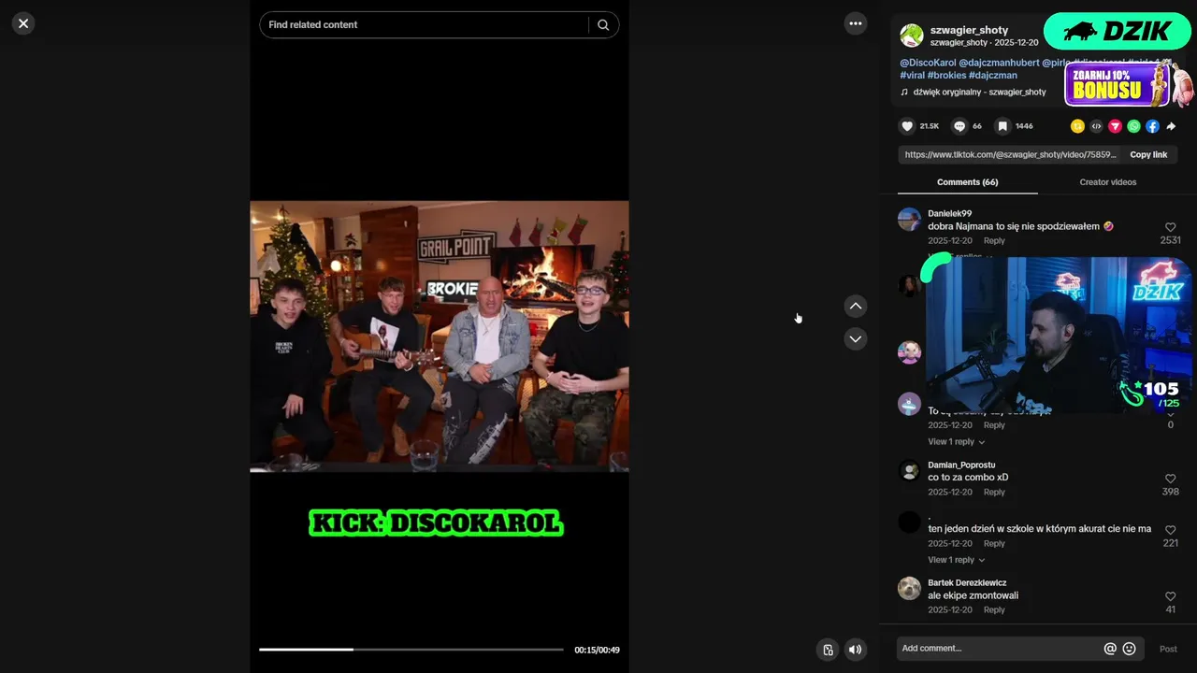
Task: Like Danielek99's comment
Action: click(x=1170, y=227)
